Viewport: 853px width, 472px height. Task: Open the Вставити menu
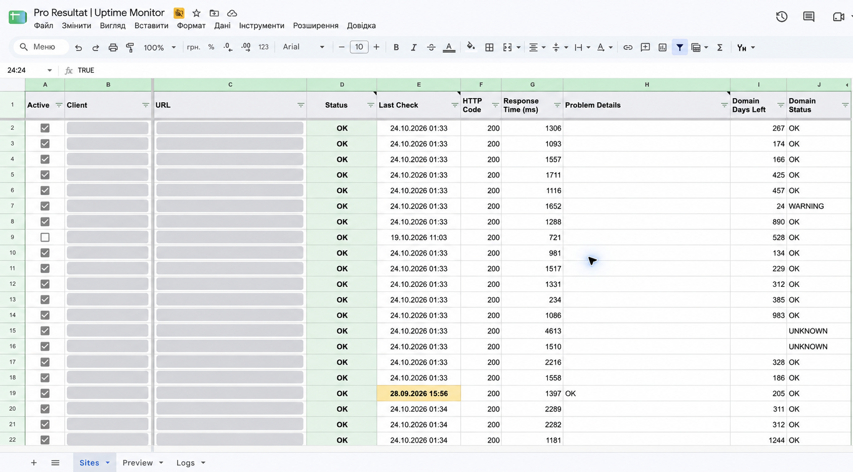[x=151, y=26]
